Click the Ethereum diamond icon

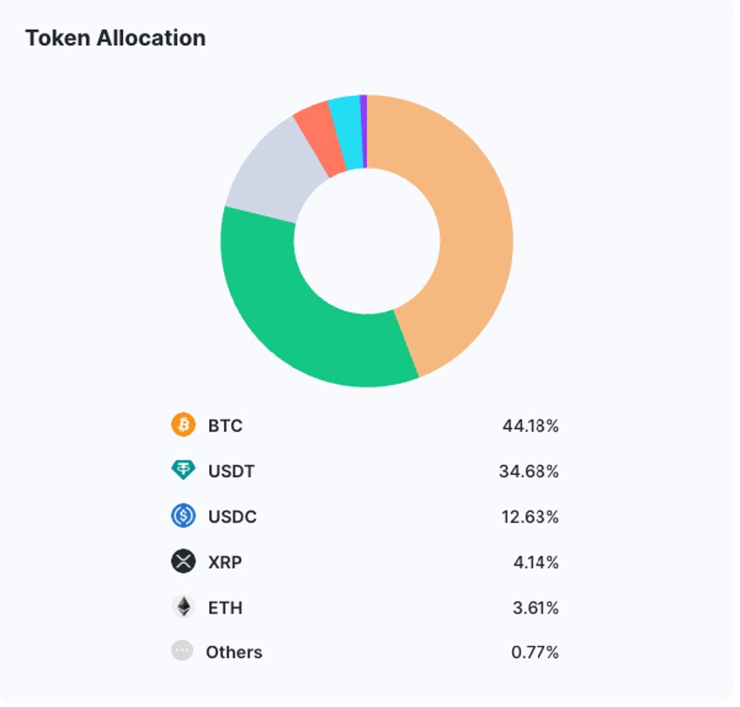click(x=183, y=608)
